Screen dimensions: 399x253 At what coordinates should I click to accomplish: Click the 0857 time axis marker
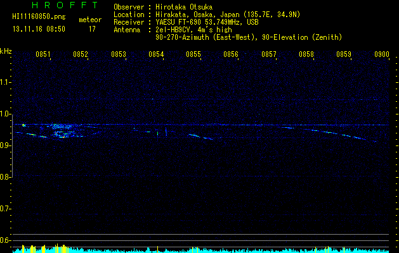pos(269,54)
